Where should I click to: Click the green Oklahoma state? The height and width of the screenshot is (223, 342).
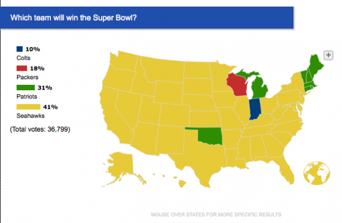click(x=210, y=137)
